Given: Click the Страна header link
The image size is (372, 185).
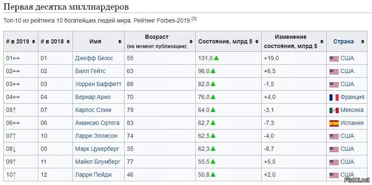Looking at the screenshot, I should [343, 41].
